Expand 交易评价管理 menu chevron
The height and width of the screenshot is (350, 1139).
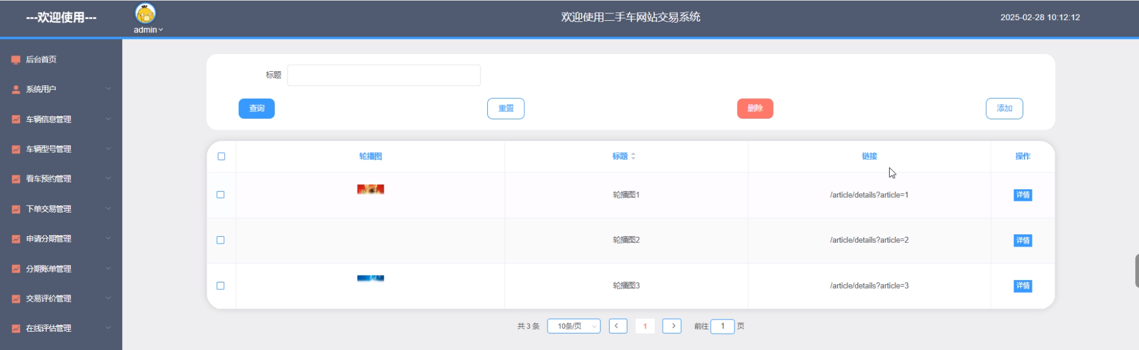pyautogui.click(x=108, y=298)
